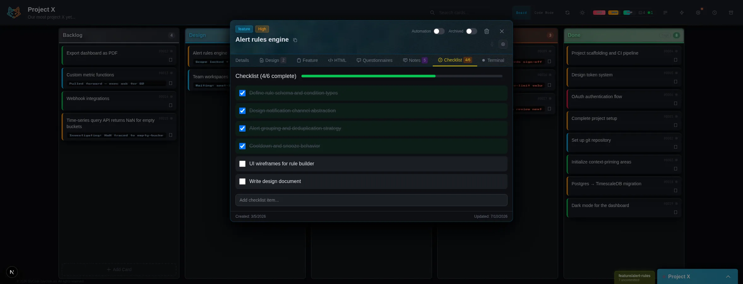The width and height of the screenshot is (743, 284).
Task: Open the Feature tab
Action: (x=307, y=60)
